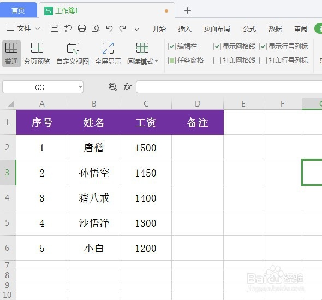Open the 数据 ribbon tab
This screenshot has width=322, height=300.
tap(275, 28)
